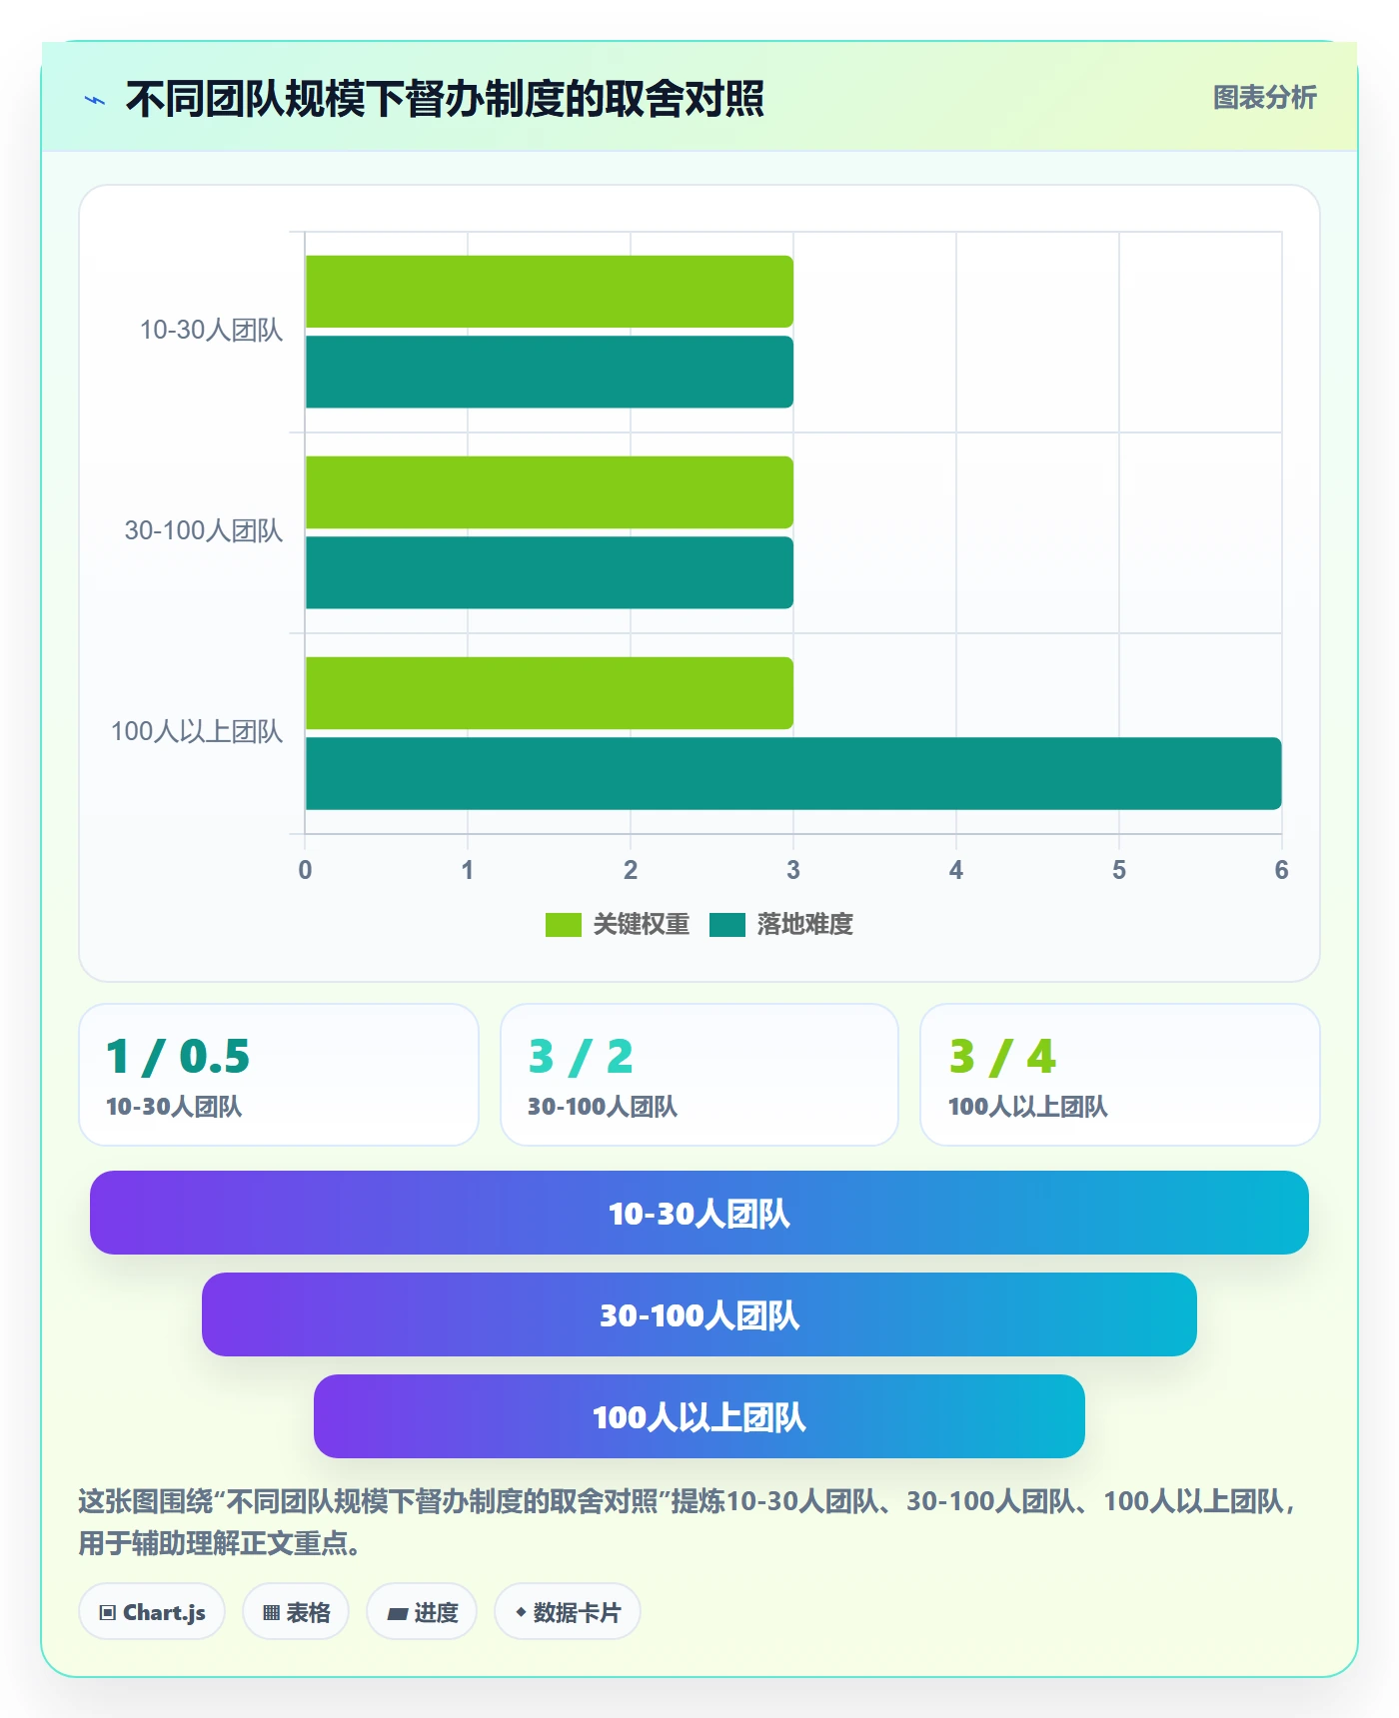This screenshot has height=1718, width=1399.
Task: Click the 表格 tag
Action: 296,1612
